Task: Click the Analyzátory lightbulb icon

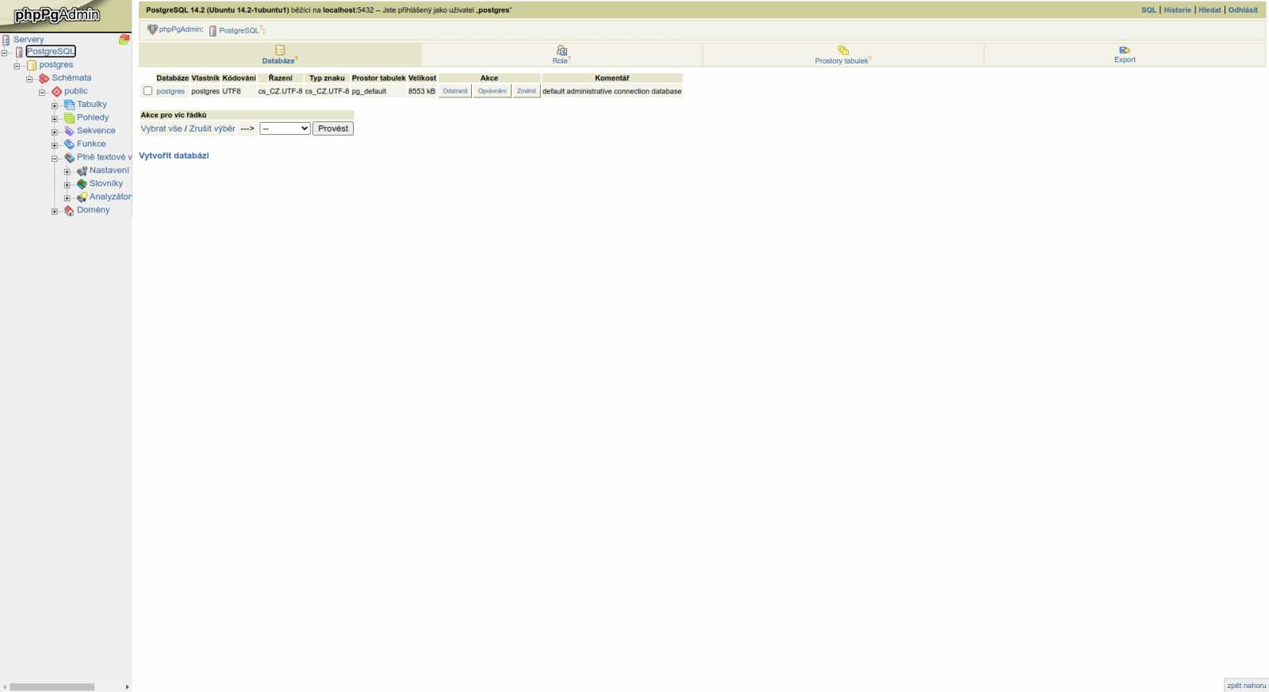Action: [x=82, y=197]
